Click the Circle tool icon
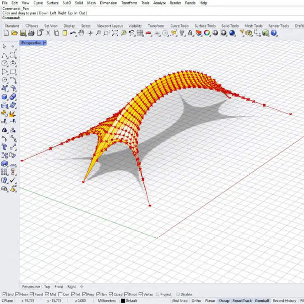304x304 pixels. (5, 63)
